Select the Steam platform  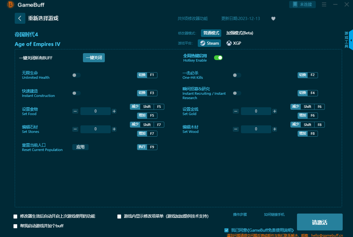[209, 43]
